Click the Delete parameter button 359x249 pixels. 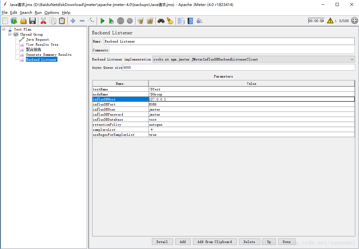pos(249,242)
